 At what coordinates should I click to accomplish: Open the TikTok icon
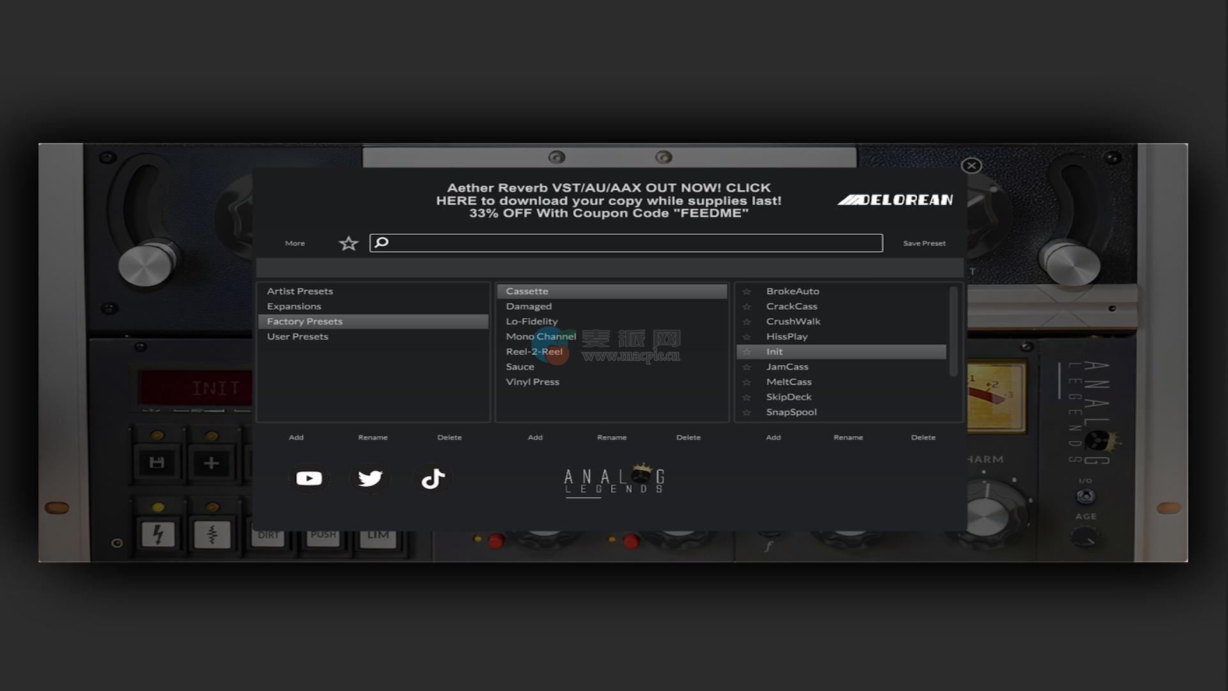433,479
